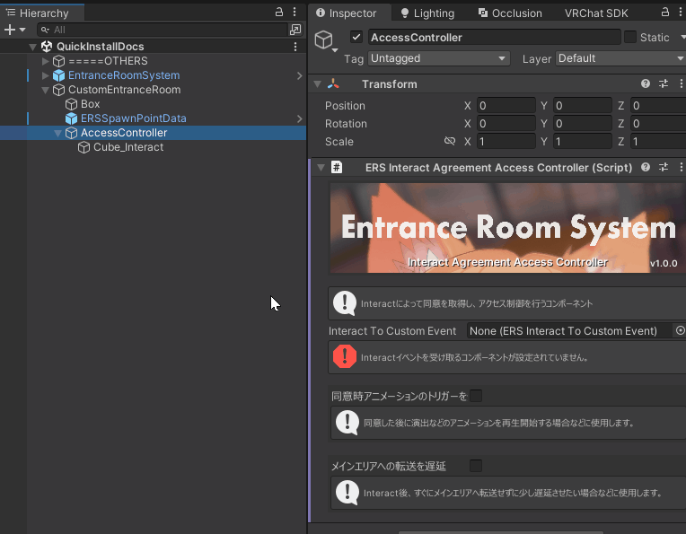Switch to the Lighting tab
Screen dimensions: 686x534
pos(427,13)
